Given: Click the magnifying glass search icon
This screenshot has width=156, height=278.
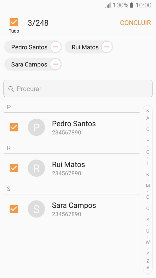Looking at the screenshot, I should click(11, 89).
